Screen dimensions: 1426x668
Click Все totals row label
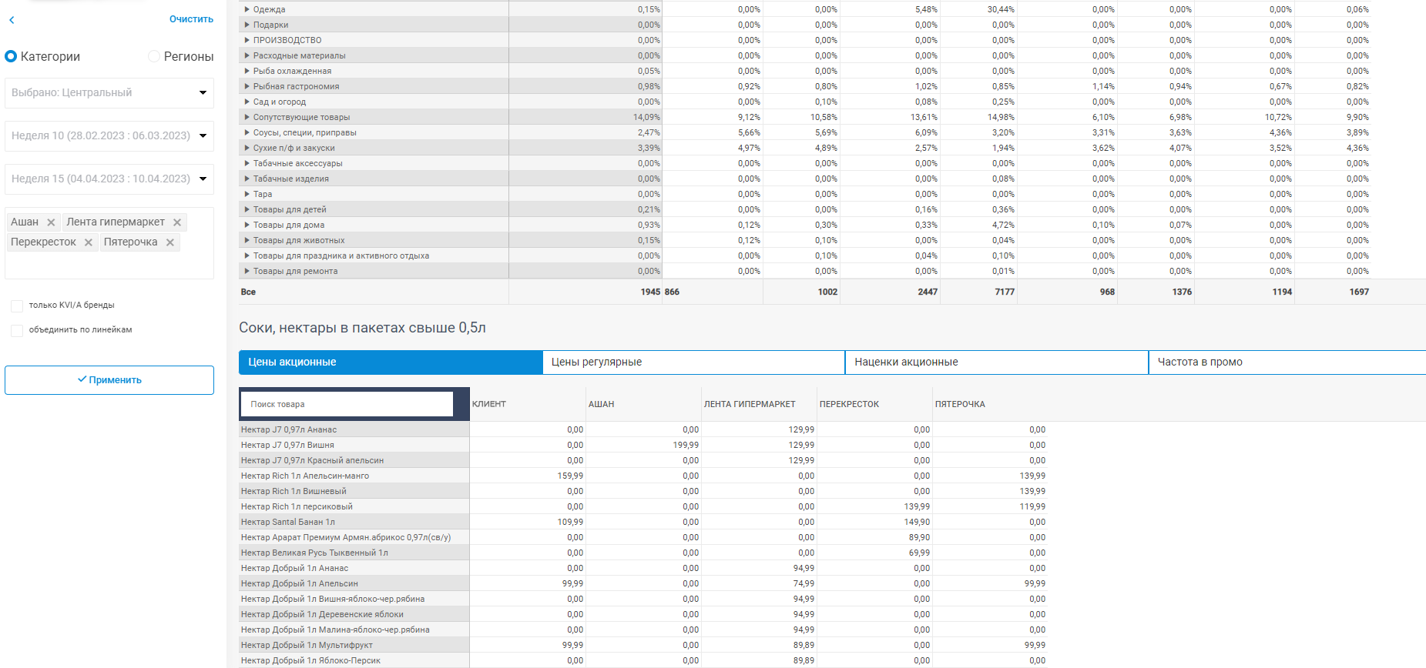pyautogui.click(x=248, y=292)
